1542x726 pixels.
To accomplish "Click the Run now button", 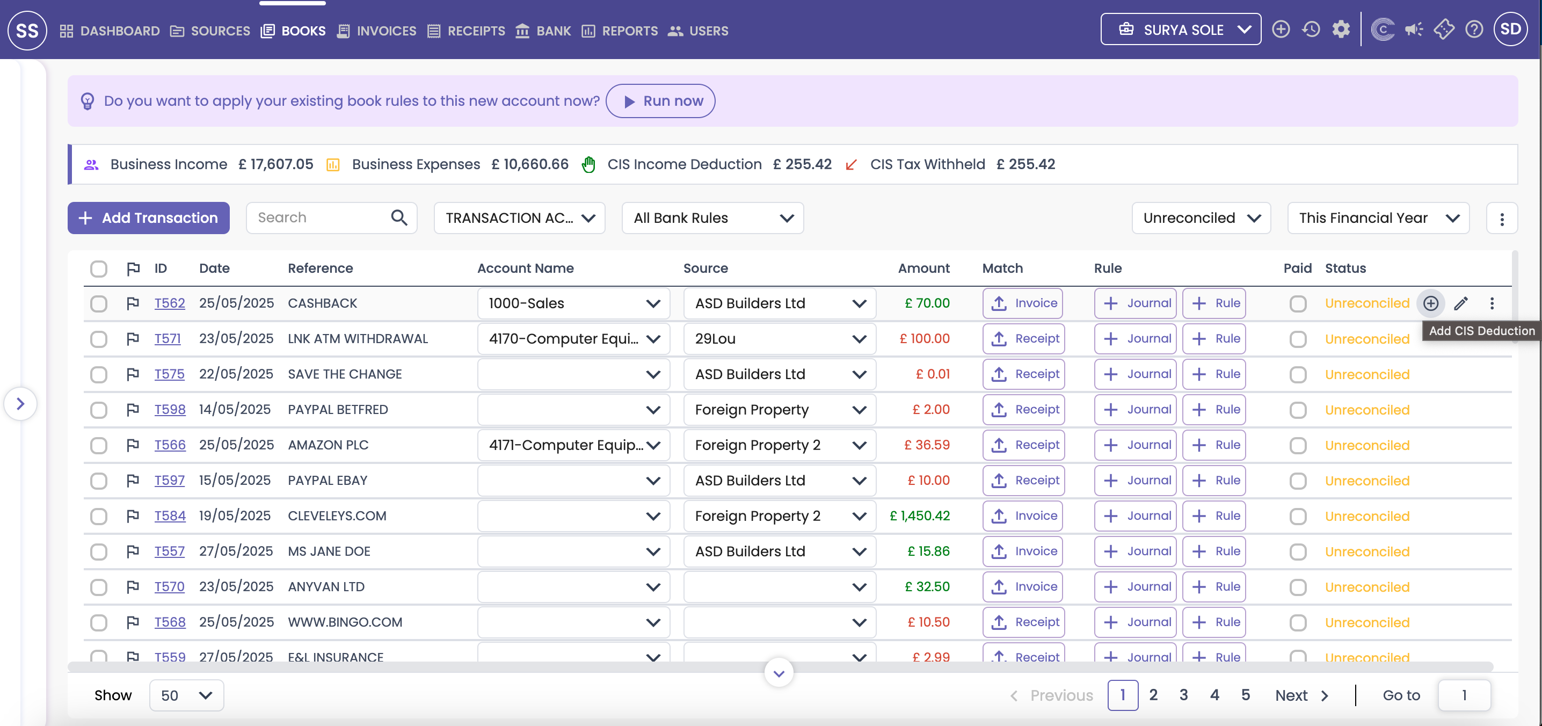I will (x=660, y=101).
